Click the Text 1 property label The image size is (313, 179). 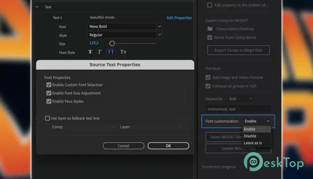click(x=57, y=18)
